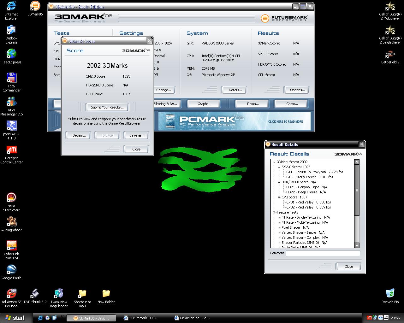Collapse the Feature Tests node
This screenshot has width=404, height=323.
[x=274, y=212]
